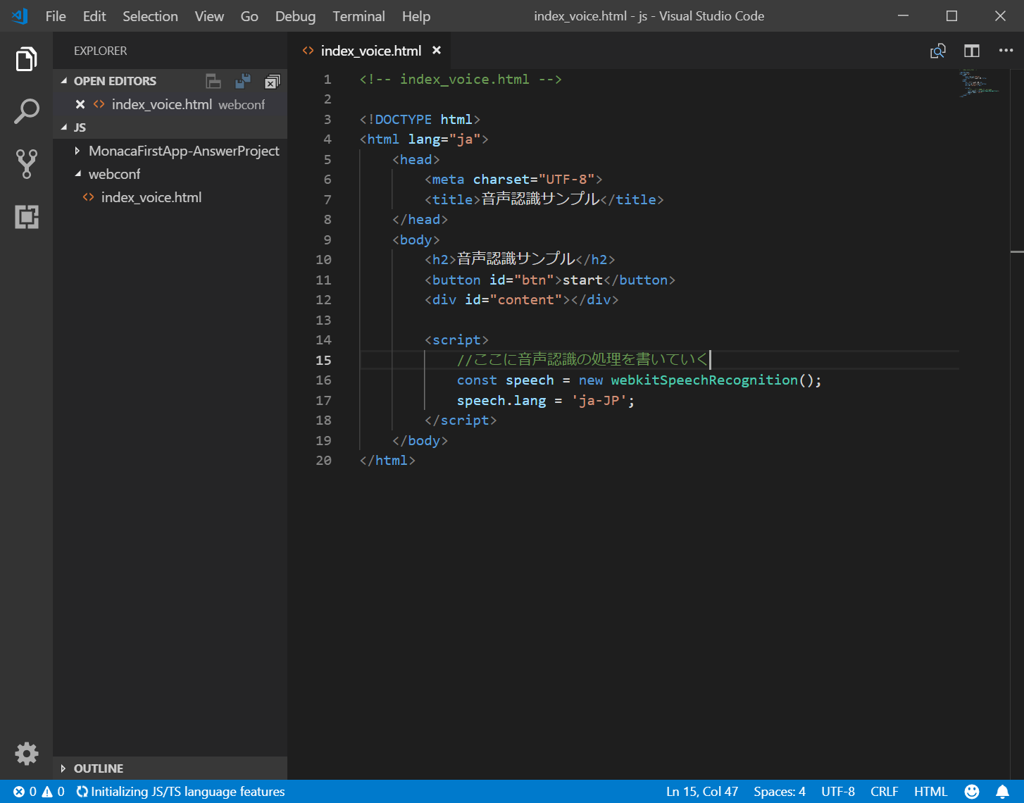The image size is (1024, 803).
Task: Click the Spaces: 4 indentation setting
Action: [779, 792]
